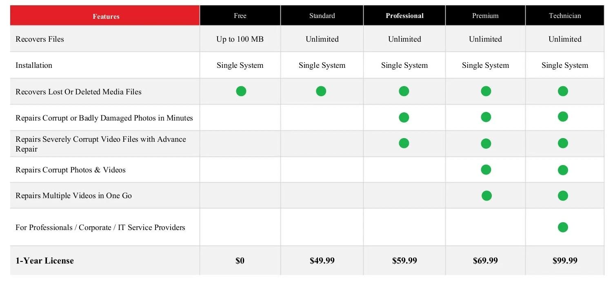Click the $49.99 Standard price

pyautogui.click(x=322, y=261)
